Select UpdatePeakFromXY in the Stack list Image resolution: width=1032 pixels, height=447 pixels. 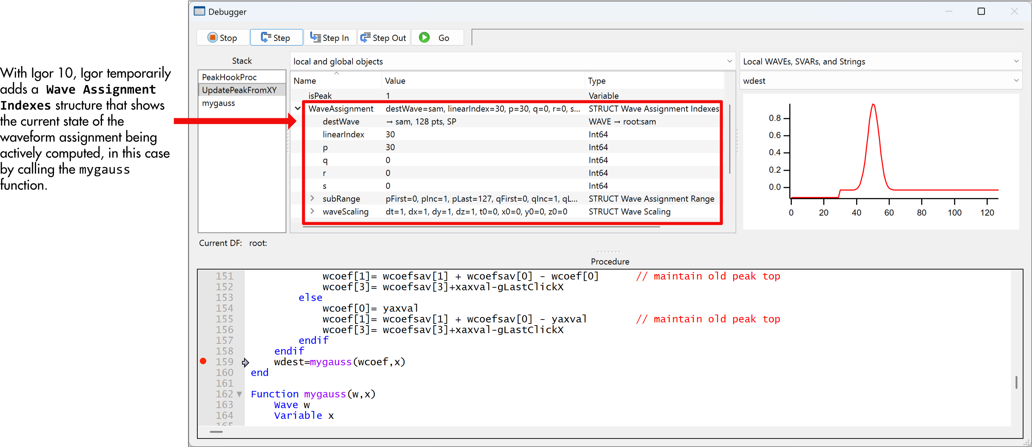click(239, 90)
